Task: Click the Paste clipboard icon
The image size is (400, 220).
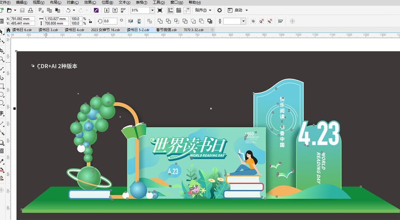Action: click(58, 10)
